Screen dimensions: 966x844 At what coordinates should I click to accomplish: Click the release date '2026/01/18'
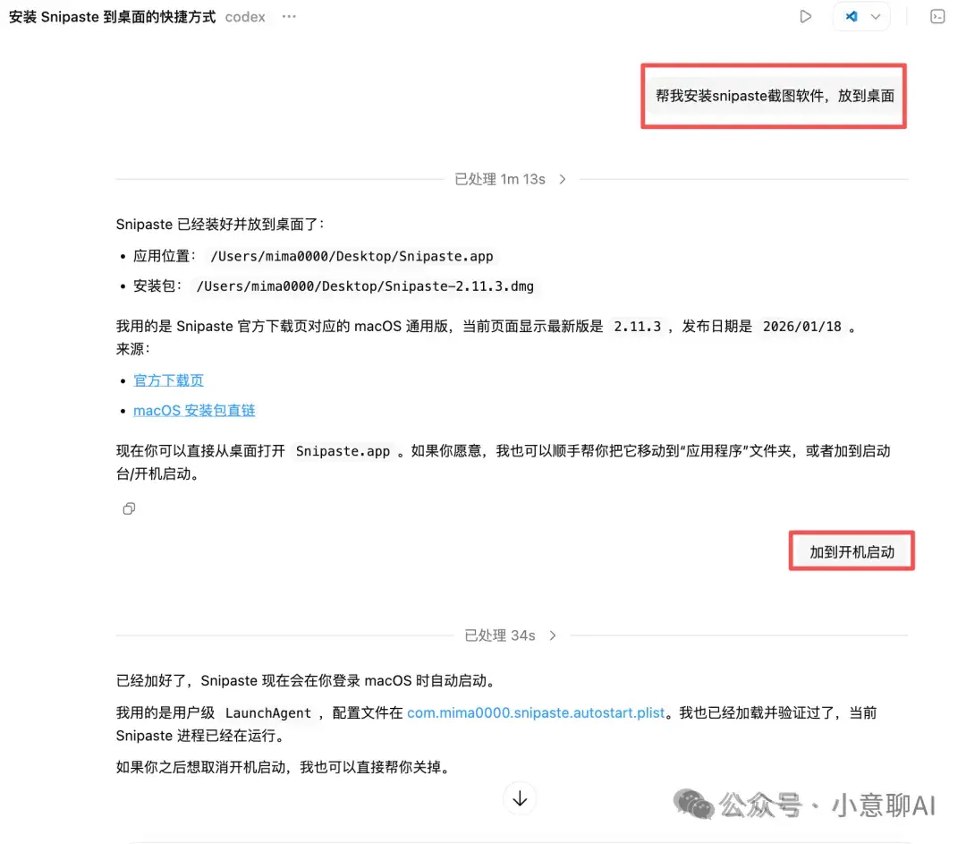point(801,327)
